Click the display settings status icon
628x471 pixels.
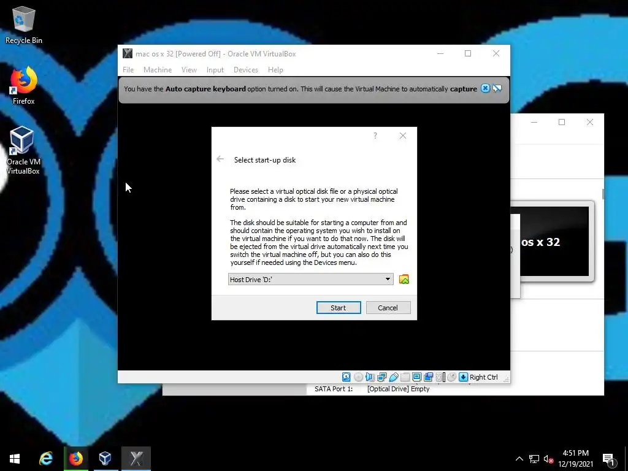pos(416,377)
